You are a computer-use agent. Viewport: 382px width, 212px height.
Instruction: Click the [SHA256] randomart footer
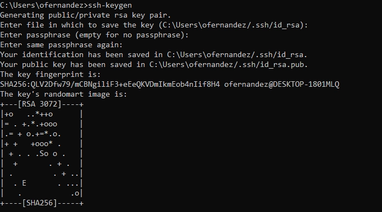click(40, 203)
